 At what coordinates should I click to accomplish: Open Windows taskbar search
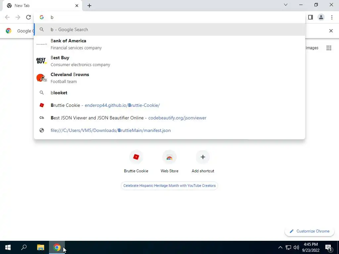click(x=24, y=247)
